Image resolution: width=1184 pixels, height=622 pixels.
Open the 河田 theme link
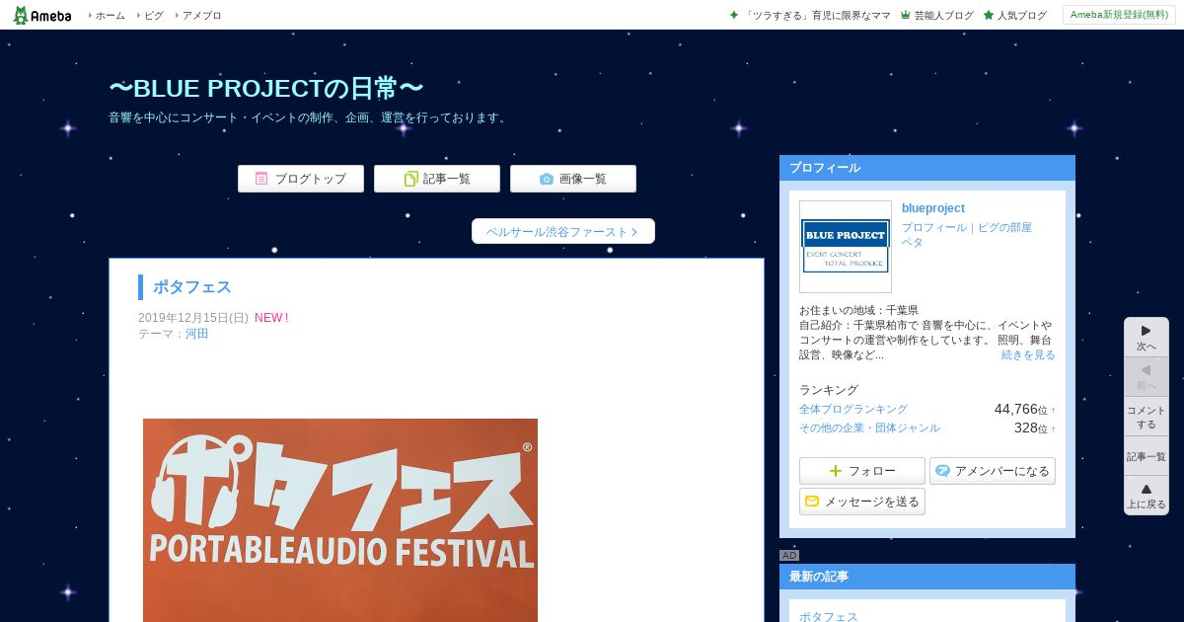pyautogui.click(x=197, y=334)
